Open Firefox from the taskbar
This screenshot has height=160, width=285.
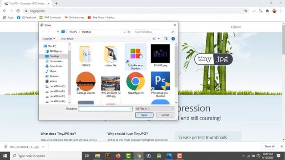click(x=118, y=156)
